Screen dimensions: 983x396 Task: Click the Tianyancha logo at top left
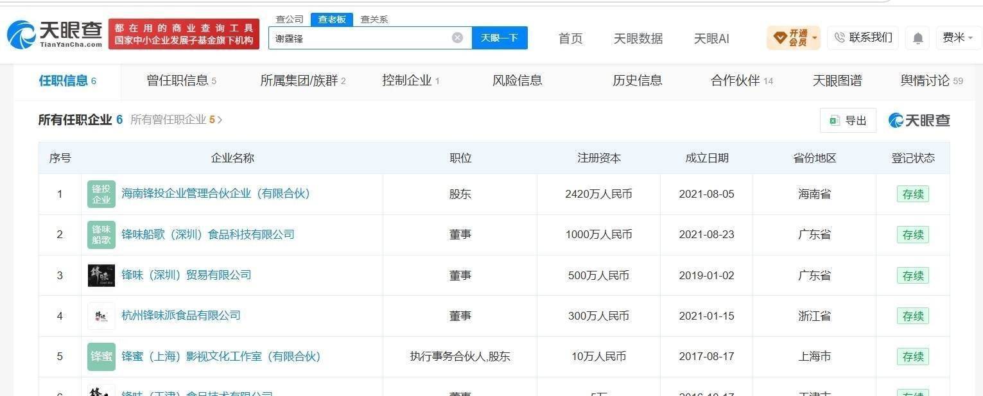click(55, 35)
